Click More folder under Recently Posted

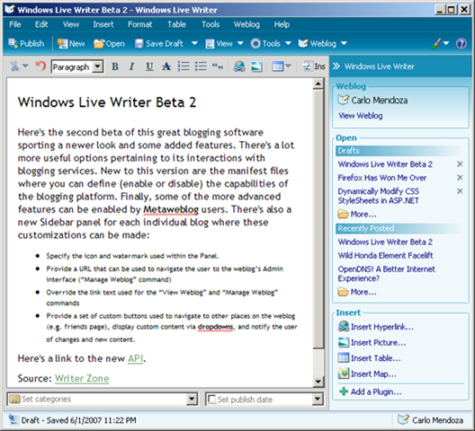point(357,292)
